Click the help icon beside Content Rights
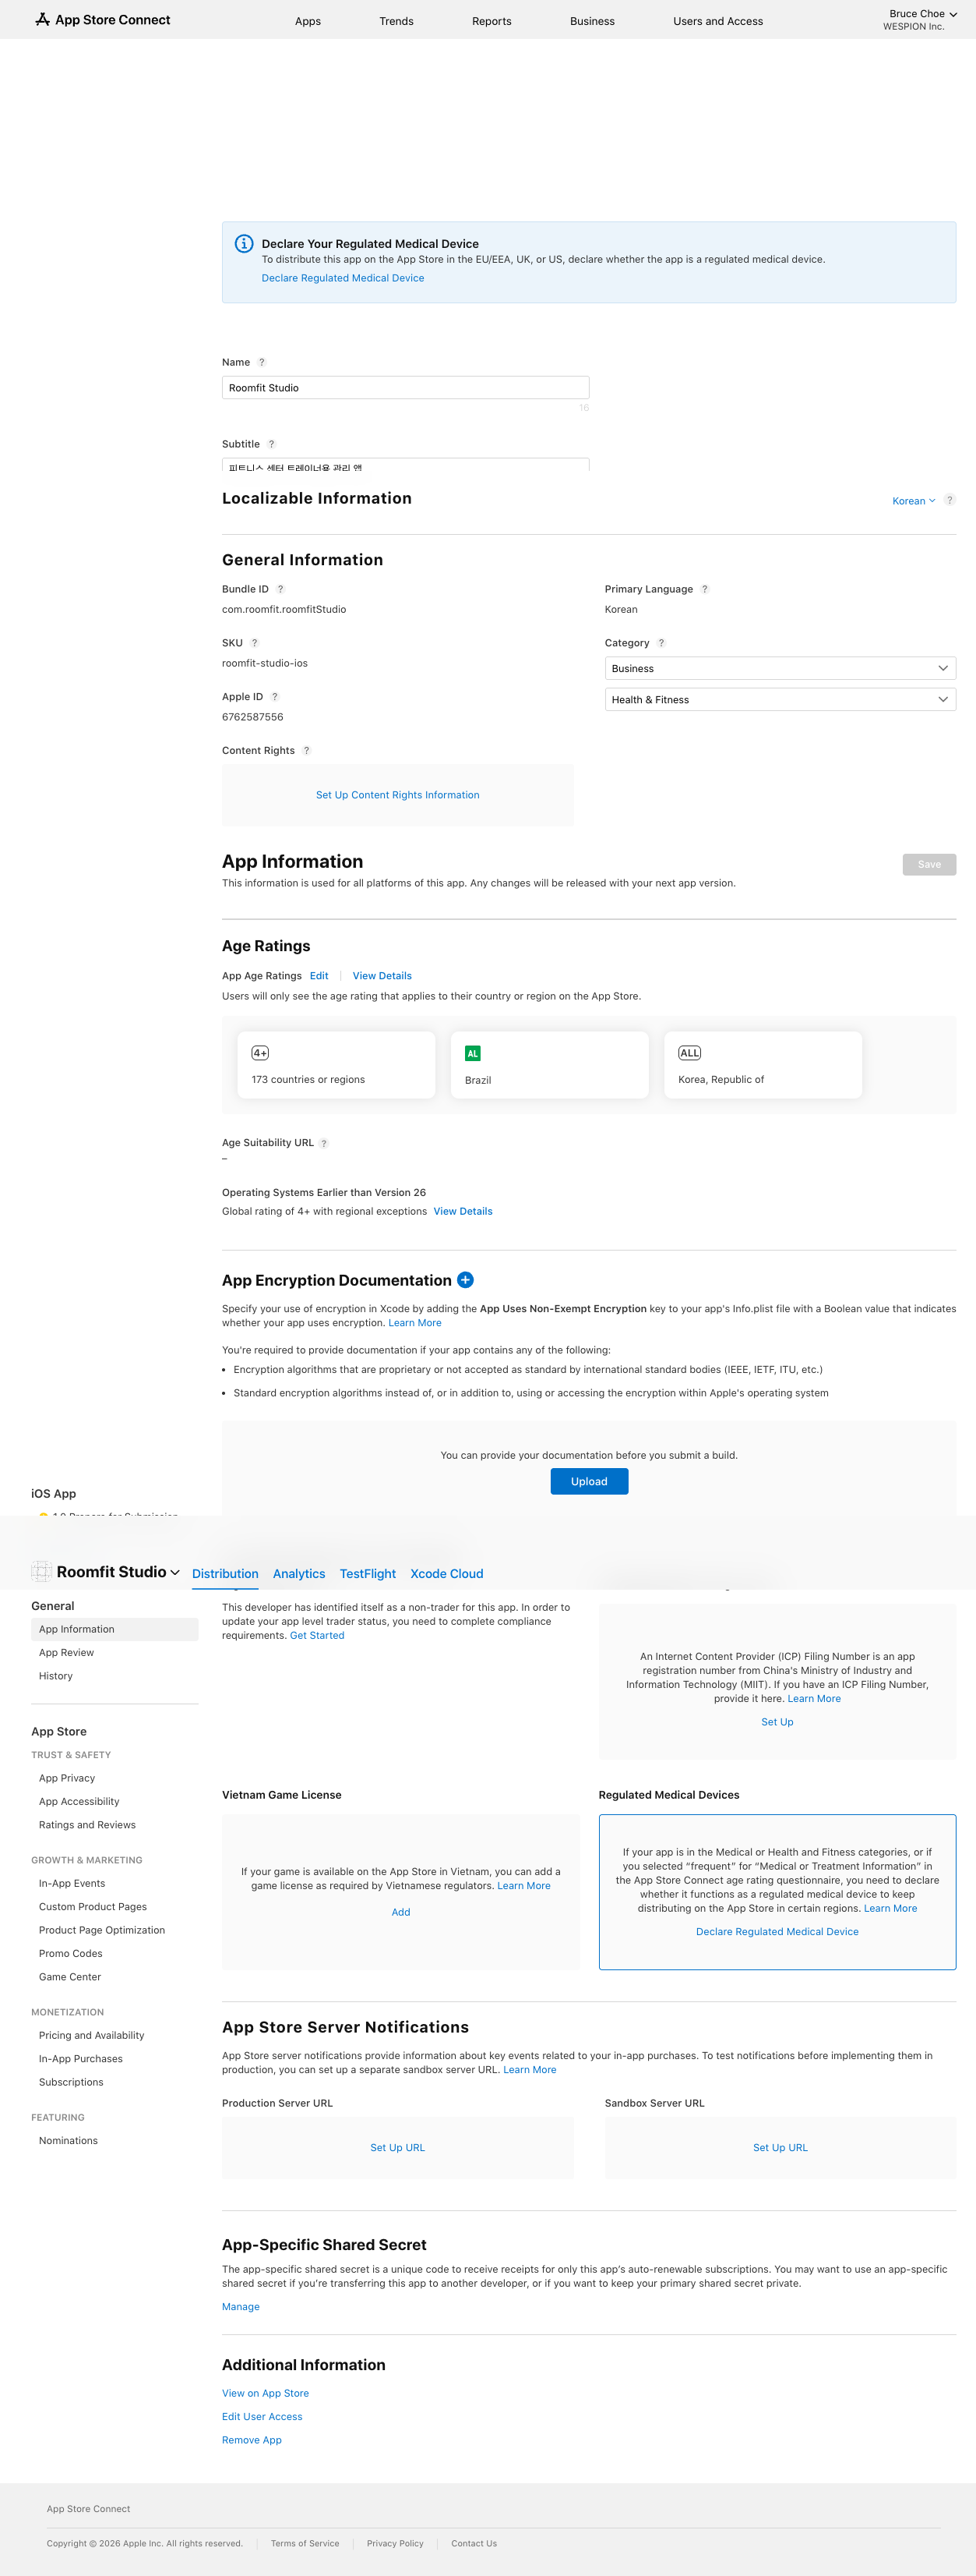 [307, 750]
